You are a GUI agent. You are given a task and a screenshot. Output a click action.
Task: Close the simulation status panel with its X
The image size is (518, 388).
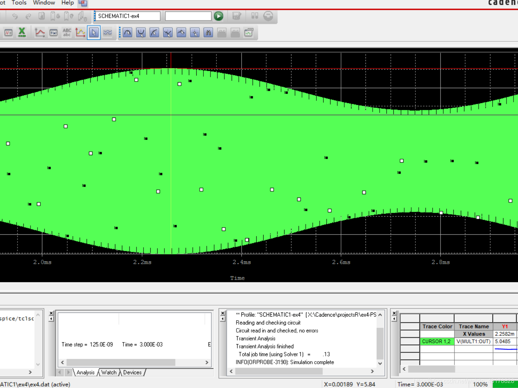[51, 313]
